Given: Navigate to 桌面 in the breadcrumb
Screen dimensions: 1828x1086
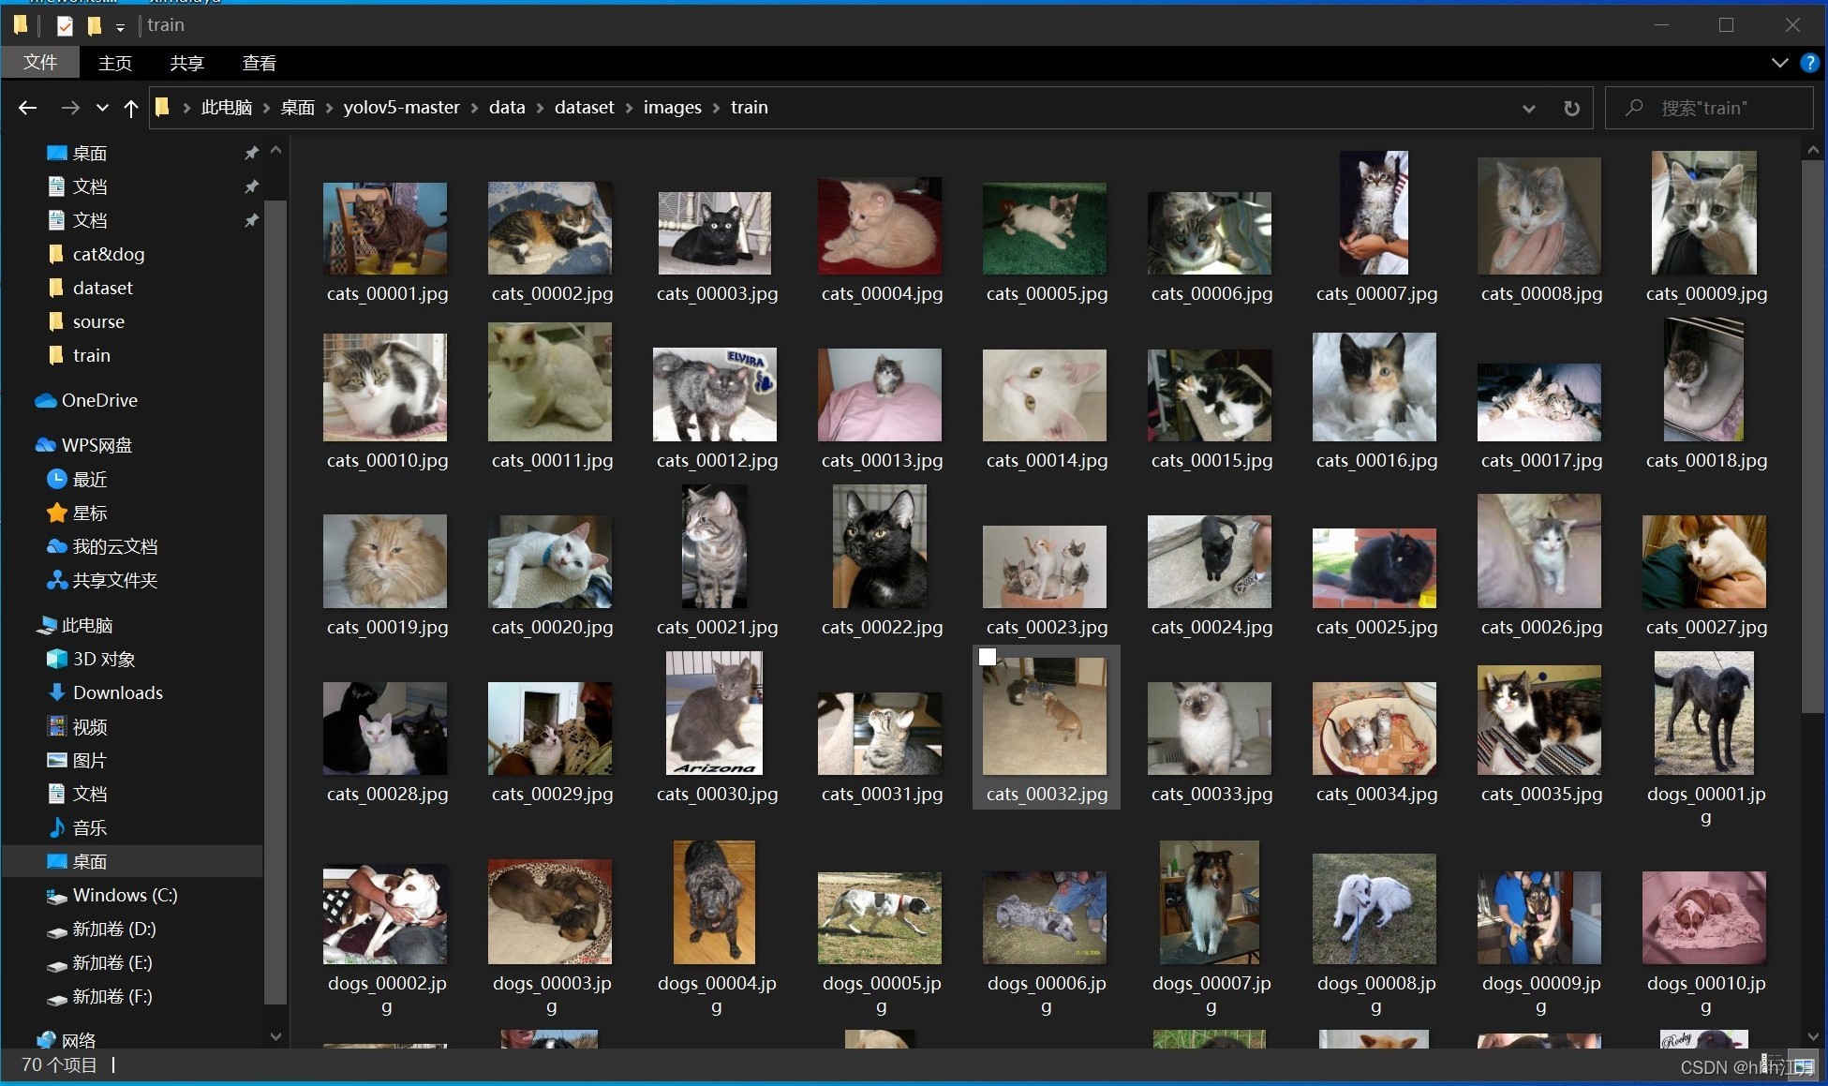Looking at the screenshot, I should click(x=298, y=108).
